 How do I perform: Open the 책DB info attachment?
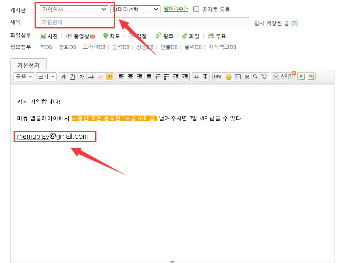[46, 47]
